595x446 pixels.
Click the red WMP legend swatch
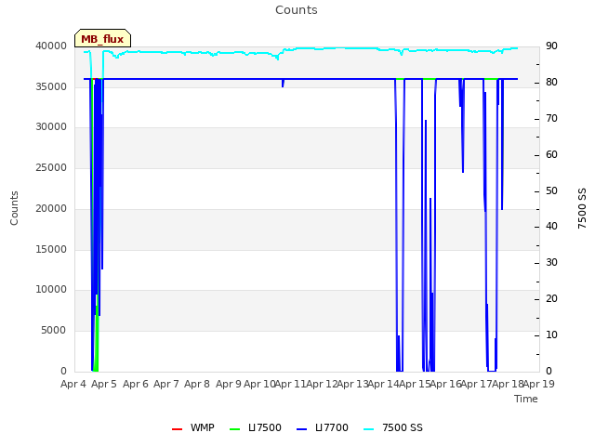178,429
